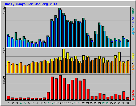The width and height of the screenshot is (136, 106).
Task: Click day label 2 on the x-axis
Action: point(13,103)
